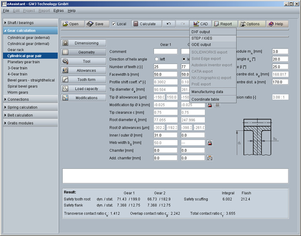Open the Options toolbar button
The width and height of the screenshot is (301, 236).
[249, 24]
